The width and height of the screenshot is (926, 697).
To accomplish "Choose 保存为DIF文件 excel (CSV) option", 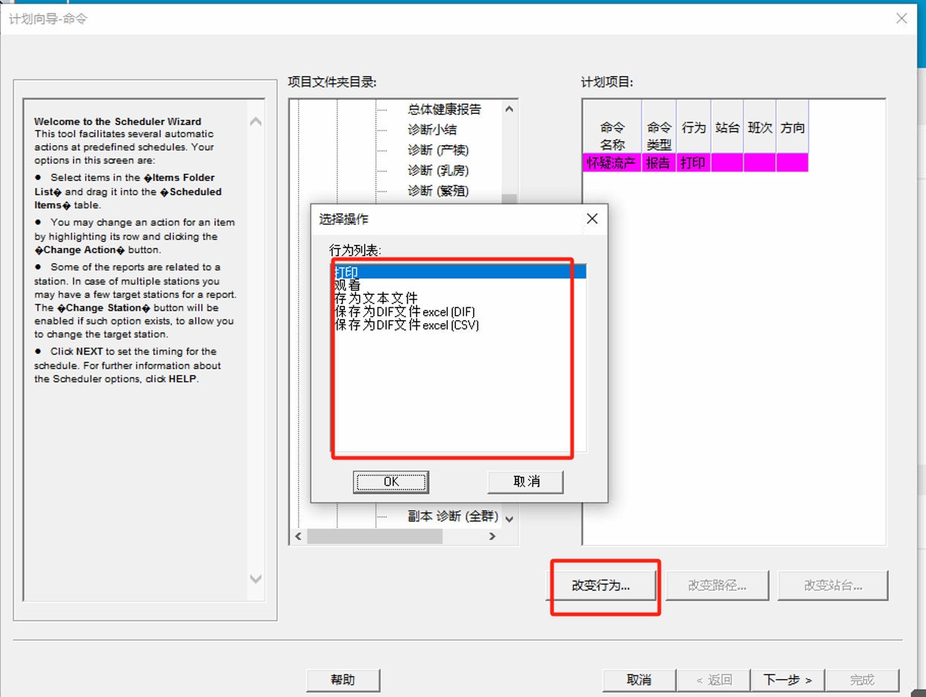I will tap(406, 325).
